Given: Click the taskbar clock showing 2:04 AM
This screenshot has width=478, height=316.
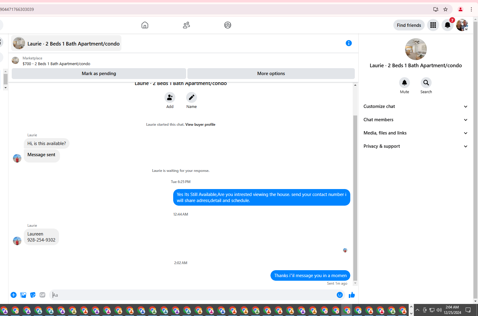Looking at the screenshot, I should (452, 310).
